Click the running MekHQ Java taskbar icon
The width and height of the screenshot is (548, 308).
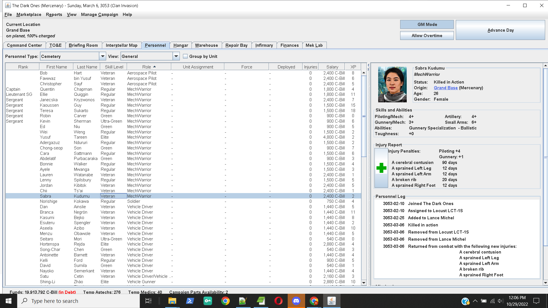coord(332,301)
